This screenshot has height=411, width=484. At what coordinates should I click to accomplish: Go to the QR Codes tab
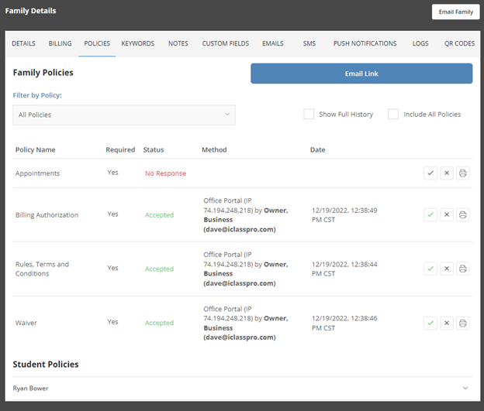(x=459, y=43)
